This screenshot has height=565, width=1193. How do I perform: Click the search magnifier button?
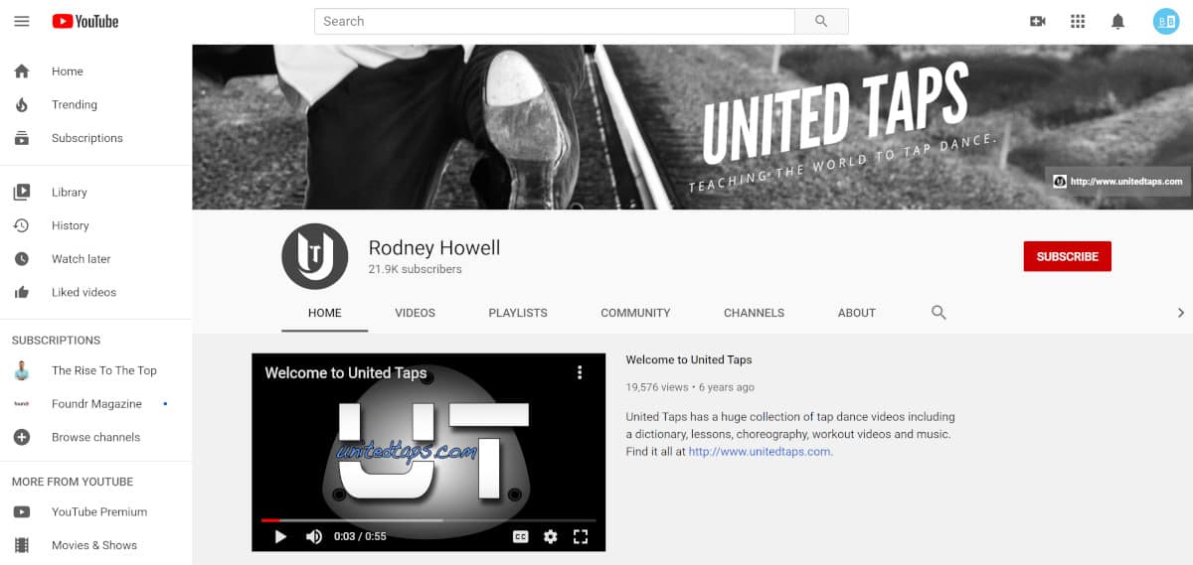click(x=821, y=21)
